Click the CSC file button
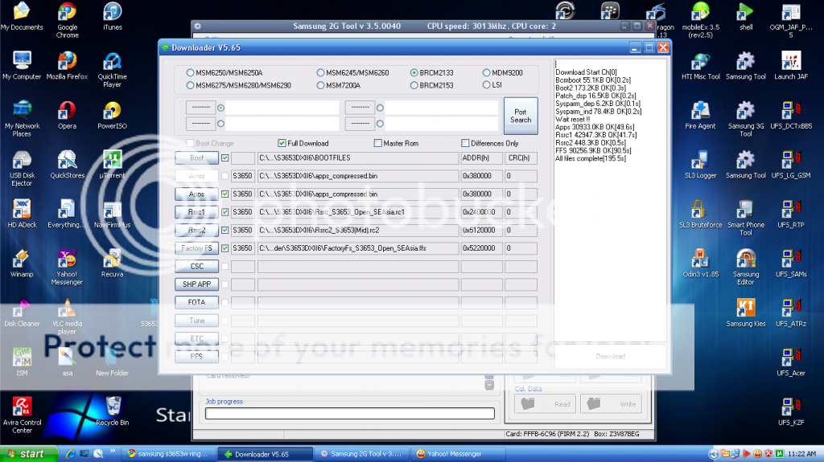 (x=196, y=266)
